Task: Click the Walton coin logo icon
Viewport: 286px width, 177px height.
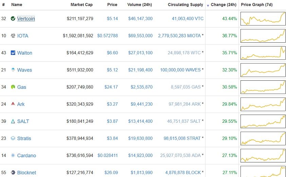Action: 13,53
